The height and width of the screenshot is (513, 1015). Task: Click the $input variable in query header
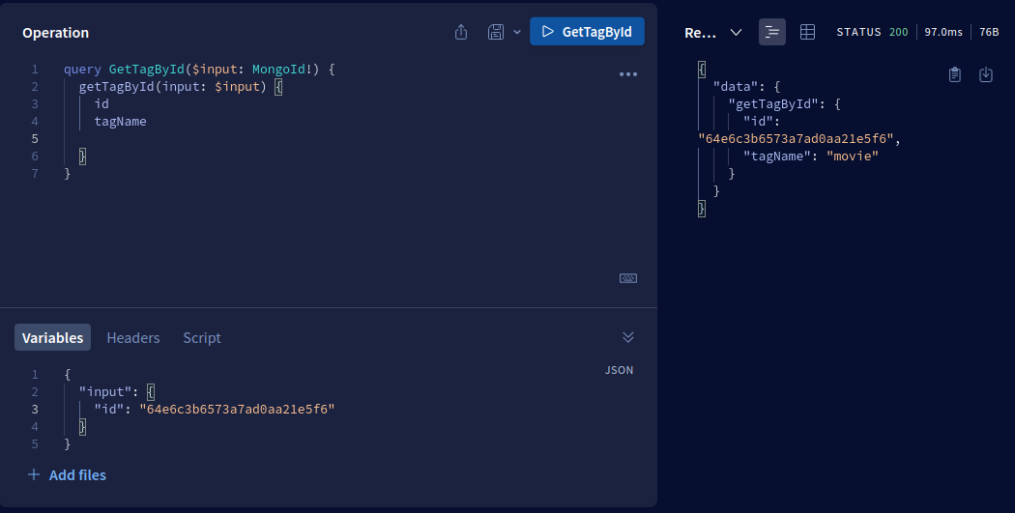tap(215, 69)
